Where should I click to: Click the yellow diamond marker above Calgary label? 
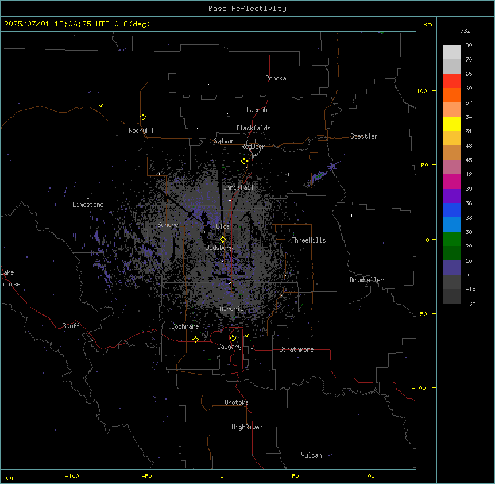point(233,339)
